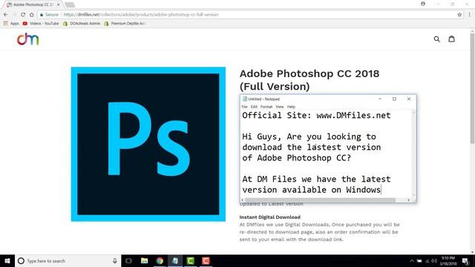Viewport: 475px width, 267px height.
Task: Open Task View on the taskbar
Action: (128, 260)
